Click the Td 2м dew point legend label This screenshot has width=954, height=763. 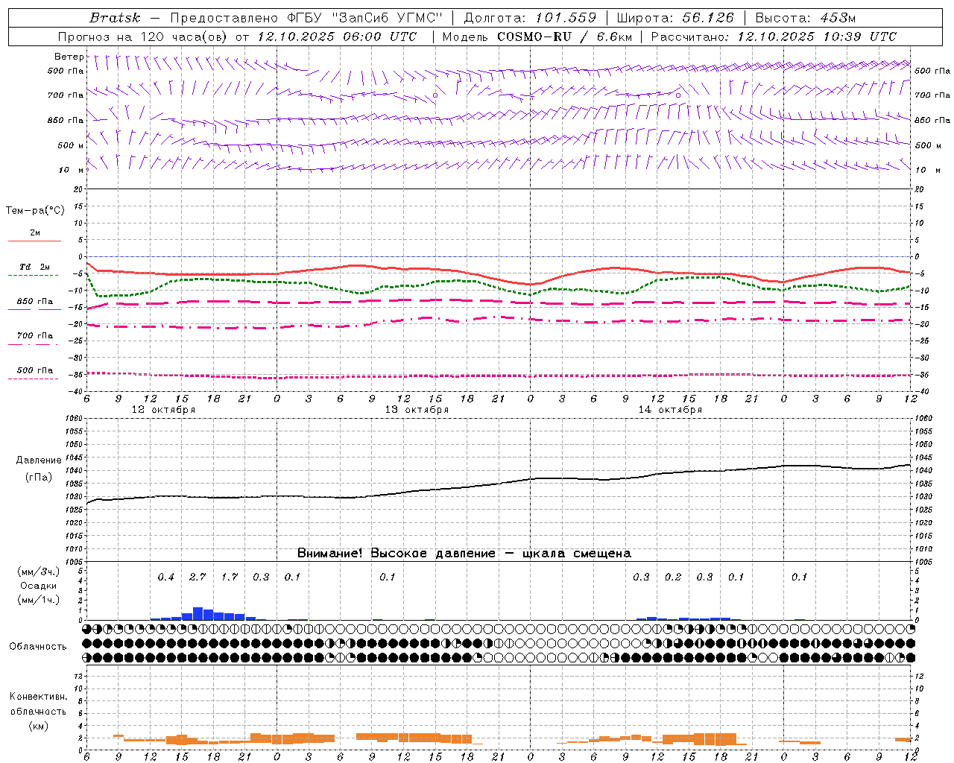pos(35,267)
